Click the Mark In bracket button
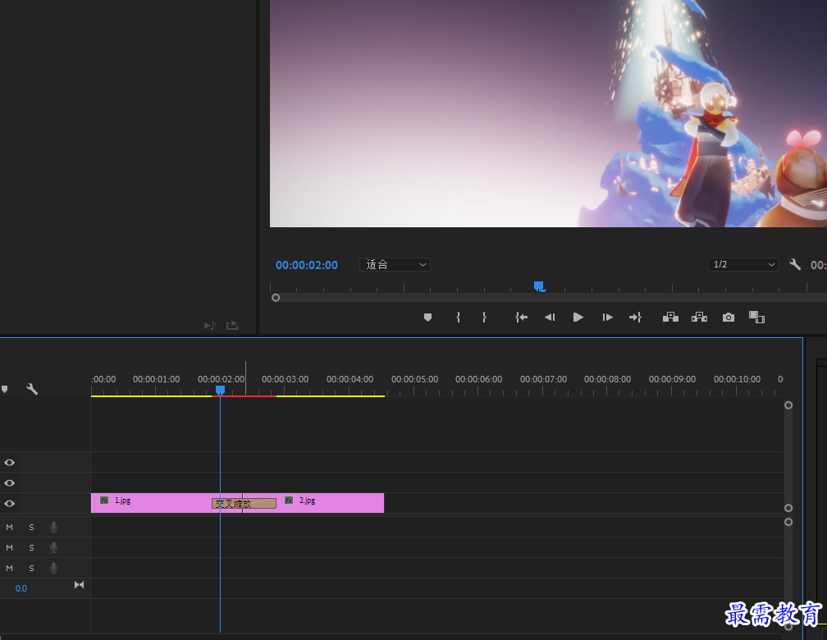The height and width of the screenshot is (640, 827). point(458,317)
